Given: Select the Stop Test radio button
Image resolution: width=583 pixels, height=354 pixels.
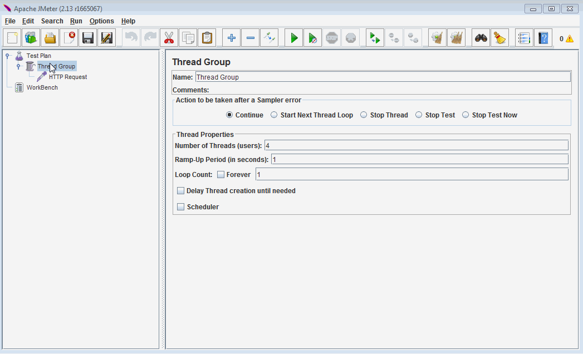Looking at the screenshot, I should click(419, 115).
